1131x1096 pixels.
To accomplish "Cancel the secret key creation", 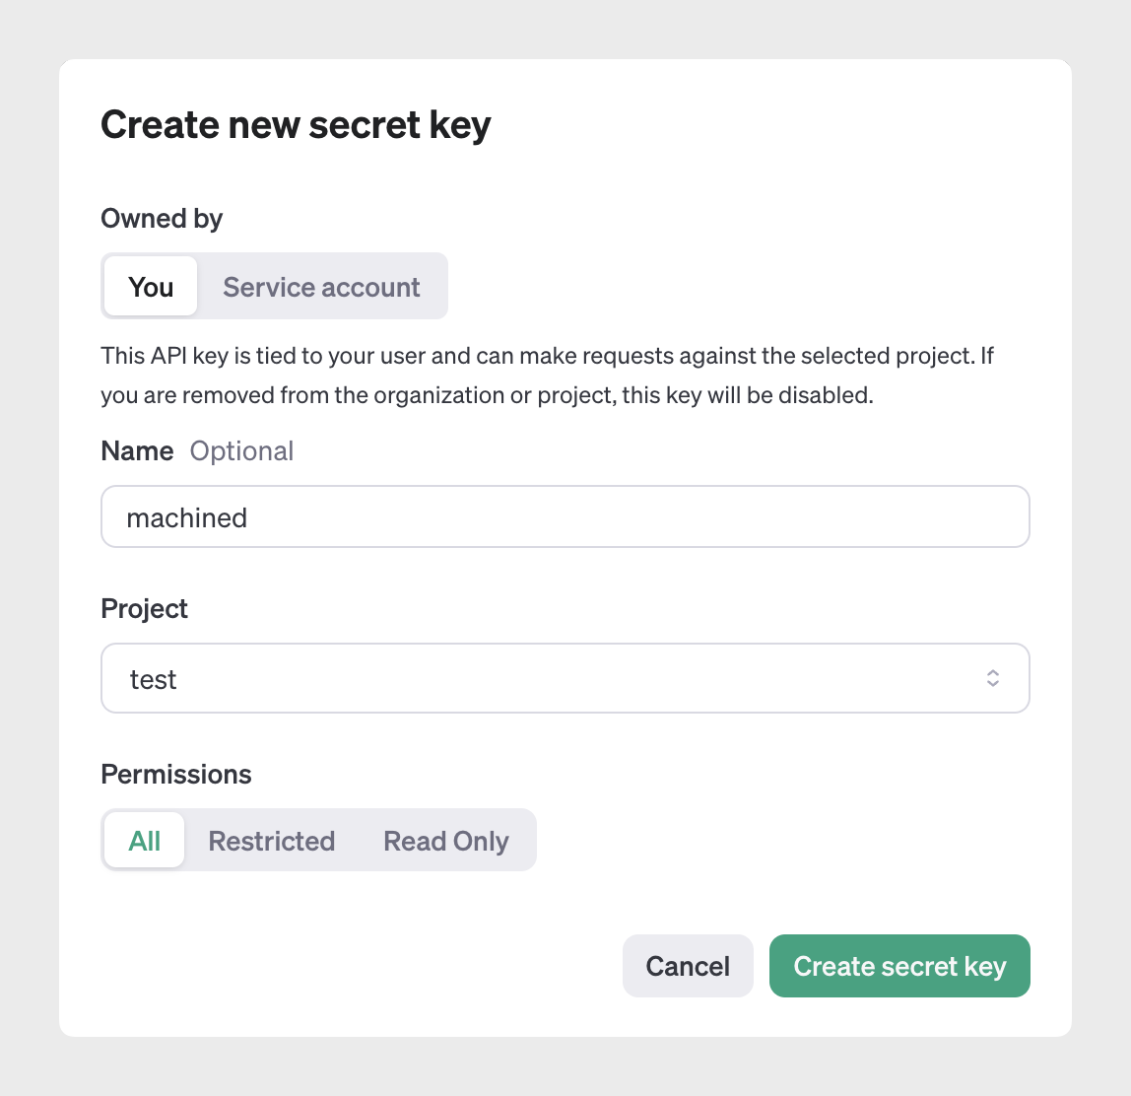I will coord(688,966).
